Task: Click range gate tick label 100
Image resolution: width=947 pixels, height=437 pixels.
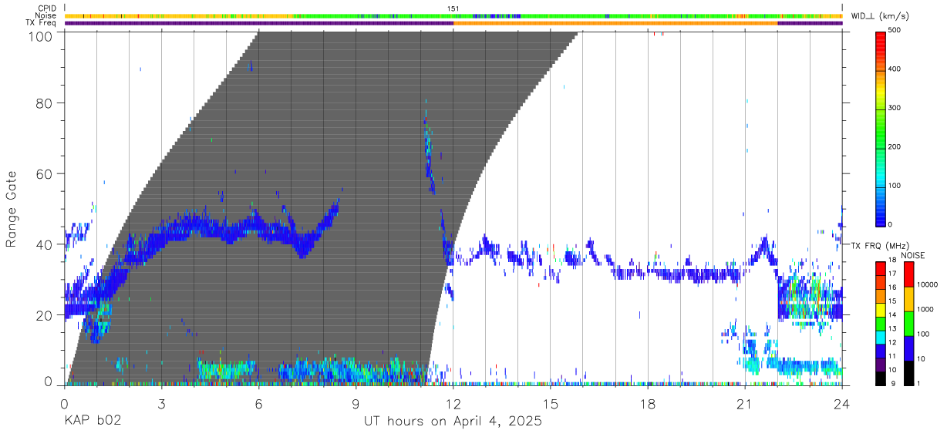Action: 41,35
